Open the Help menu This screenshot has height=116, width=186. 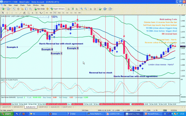[x=43, y=5]
